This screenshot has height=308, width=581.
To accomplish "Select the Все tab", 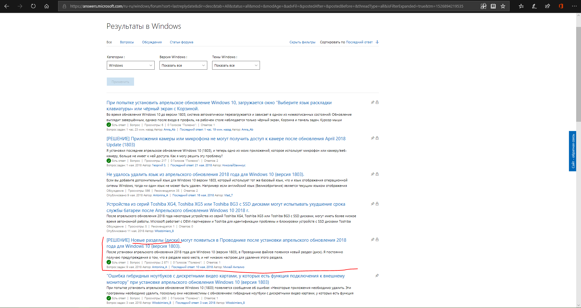I will [x=109, y=42].
